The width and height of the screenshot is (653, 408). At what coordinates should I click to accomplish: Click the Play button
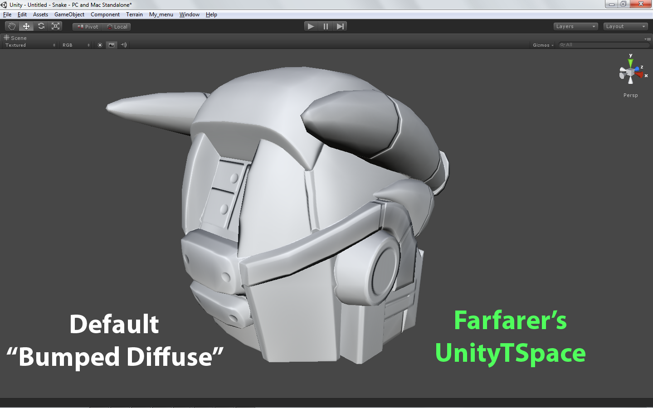pyautogui.click(x=311, y=26)
